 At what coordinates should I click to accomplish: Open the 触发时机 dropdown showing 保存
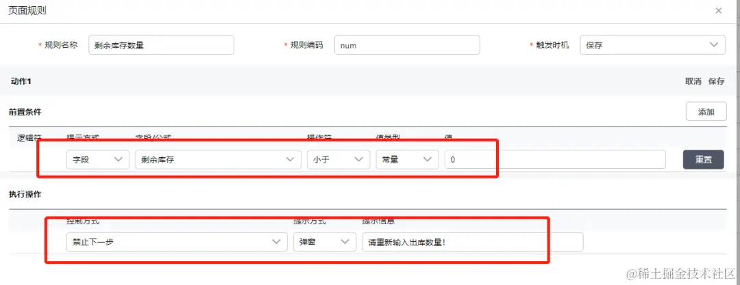tap(653, 45)
